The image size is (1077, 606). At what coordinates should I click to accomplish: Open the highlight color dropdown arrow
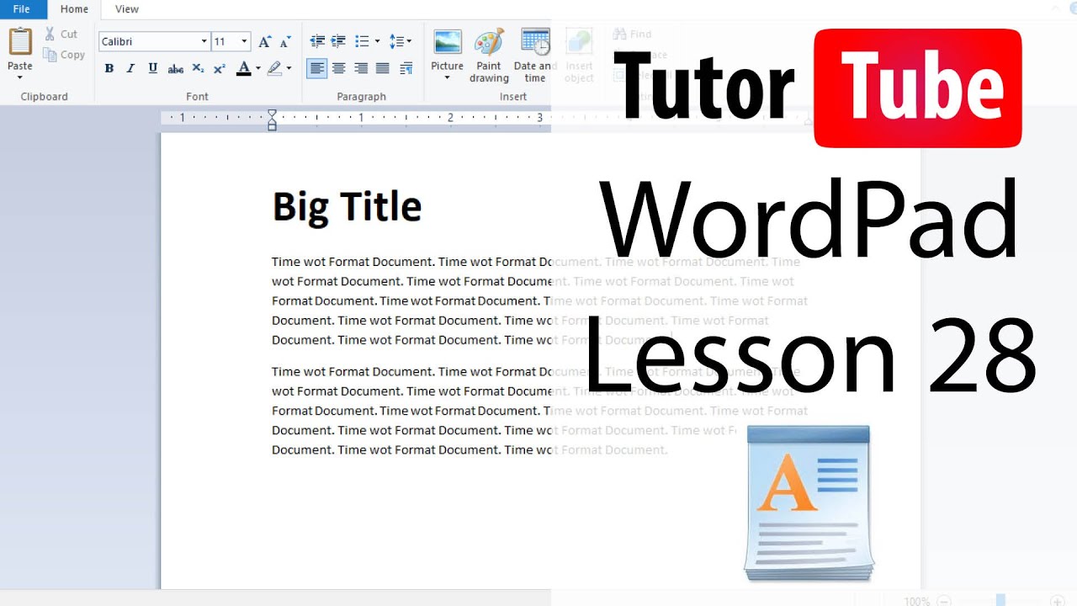[289, 69]
